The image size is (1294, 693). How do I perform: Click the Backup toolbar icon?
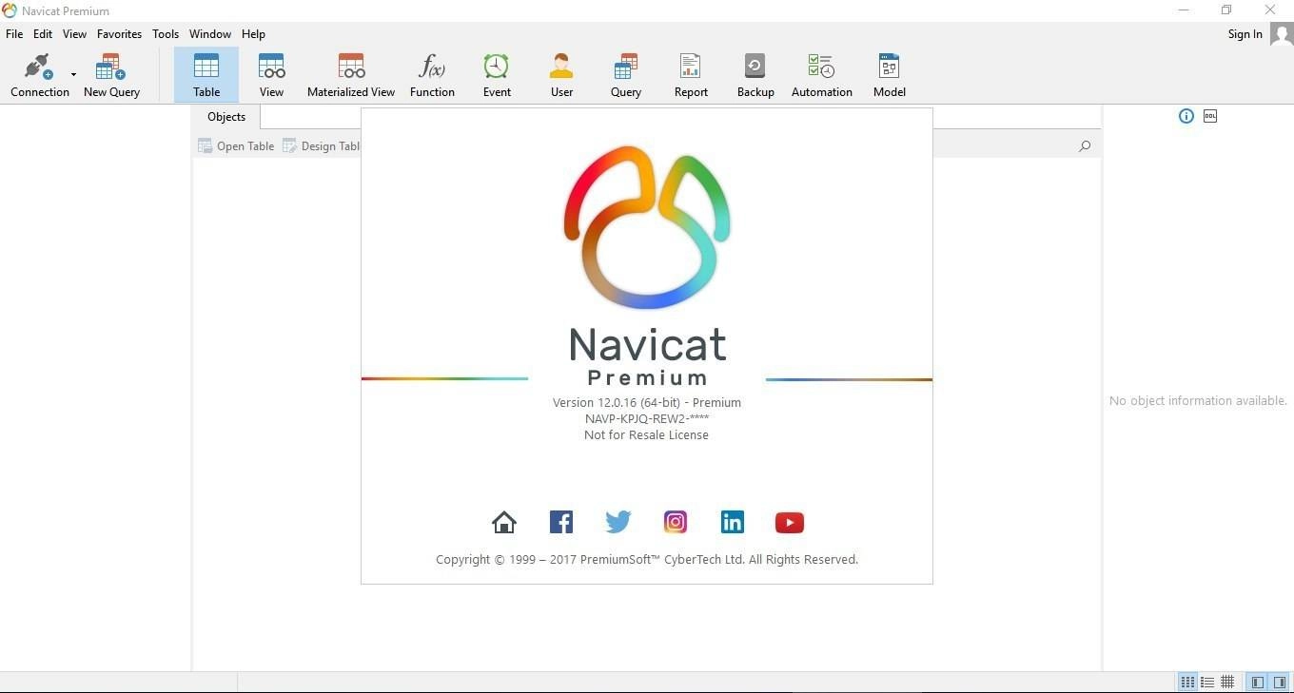(755, 67)
